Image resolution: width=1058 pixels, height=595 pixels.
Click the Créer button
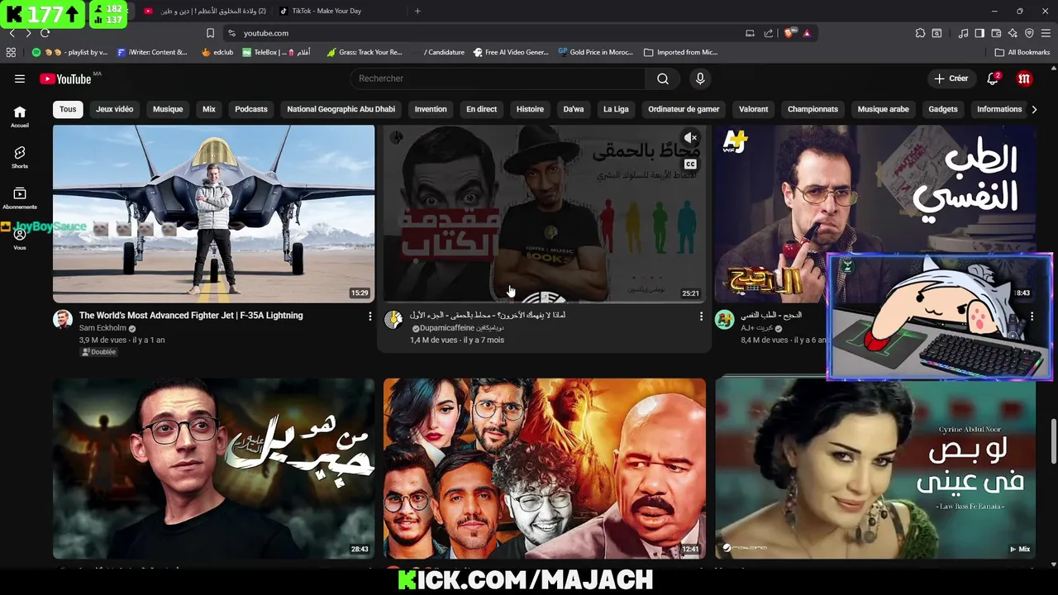coord(951,79)
